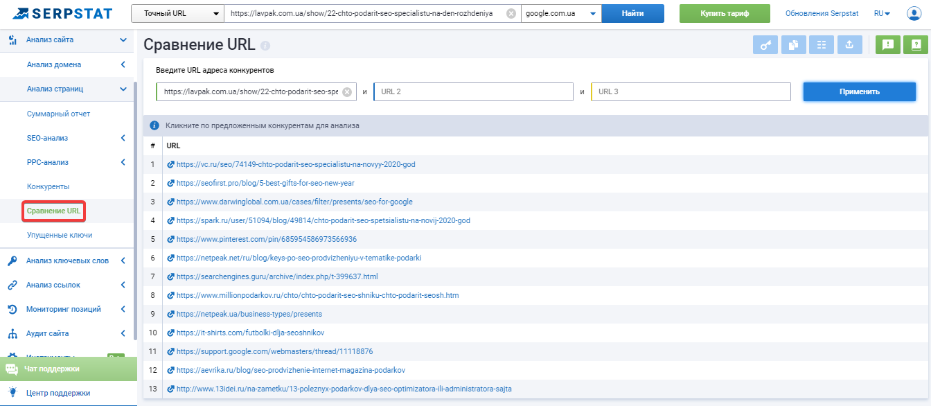Focus the URL 2 input field

(x=473, y=91)
